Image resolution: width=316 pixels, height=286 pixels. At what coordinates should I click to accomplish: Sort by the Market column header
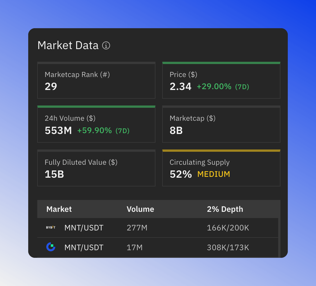59,209
